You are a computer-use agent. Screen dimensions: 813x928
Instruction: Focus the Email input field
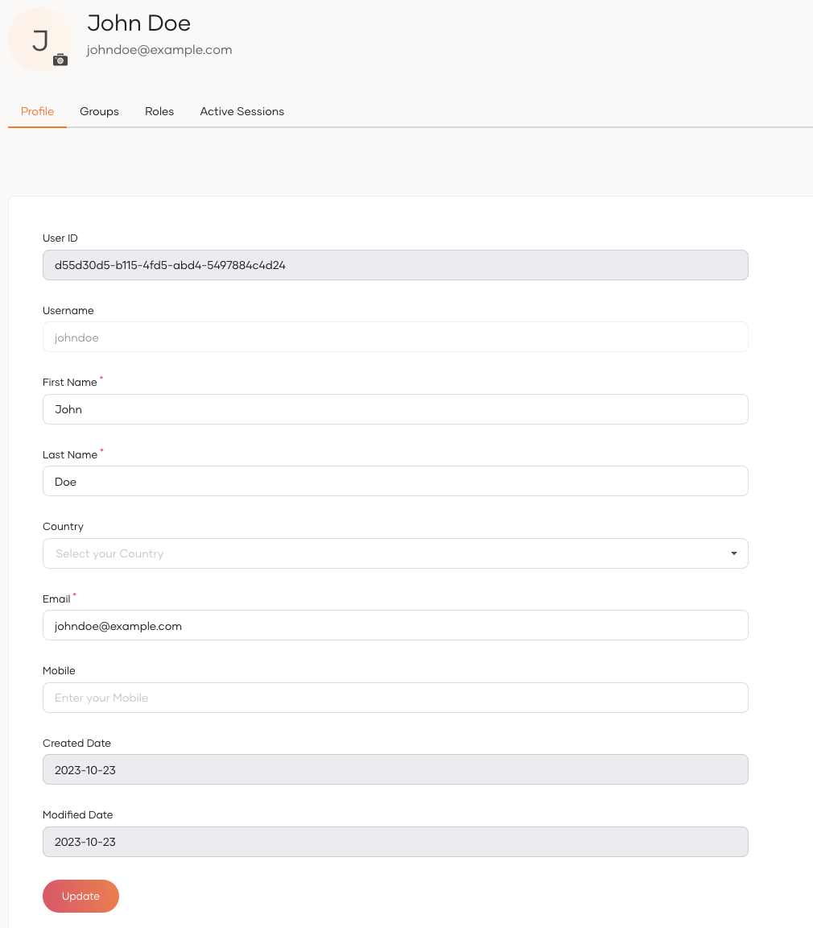(395, 626)
